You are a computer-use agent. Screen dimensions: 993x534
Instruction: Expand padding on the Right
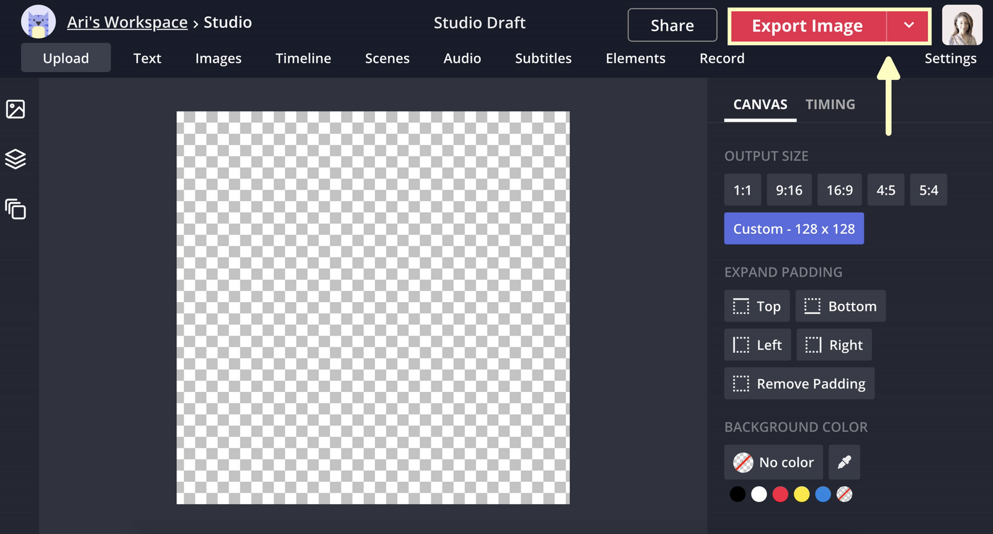[x=833, y=345]
